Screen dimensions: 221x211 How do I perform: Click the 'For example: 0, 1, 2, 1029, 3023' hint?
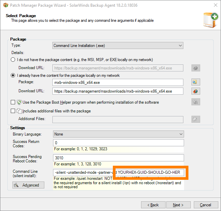click(81, 149)
